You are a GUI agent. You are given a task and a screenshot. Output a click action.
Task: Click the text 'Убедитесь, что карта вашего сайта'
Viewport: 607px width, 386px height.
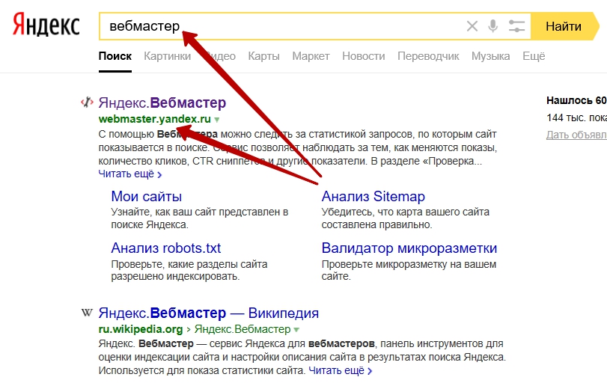406,212
